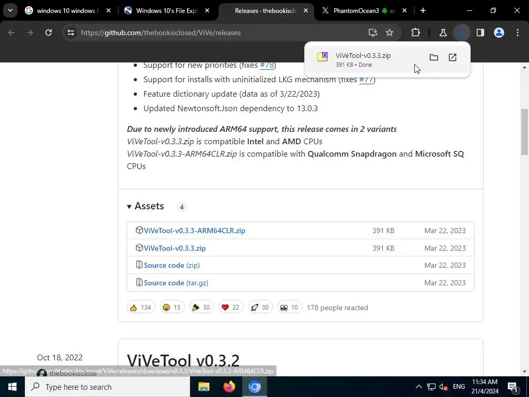
Task: React with rocket emoji (30)
Action: (260, 307)
